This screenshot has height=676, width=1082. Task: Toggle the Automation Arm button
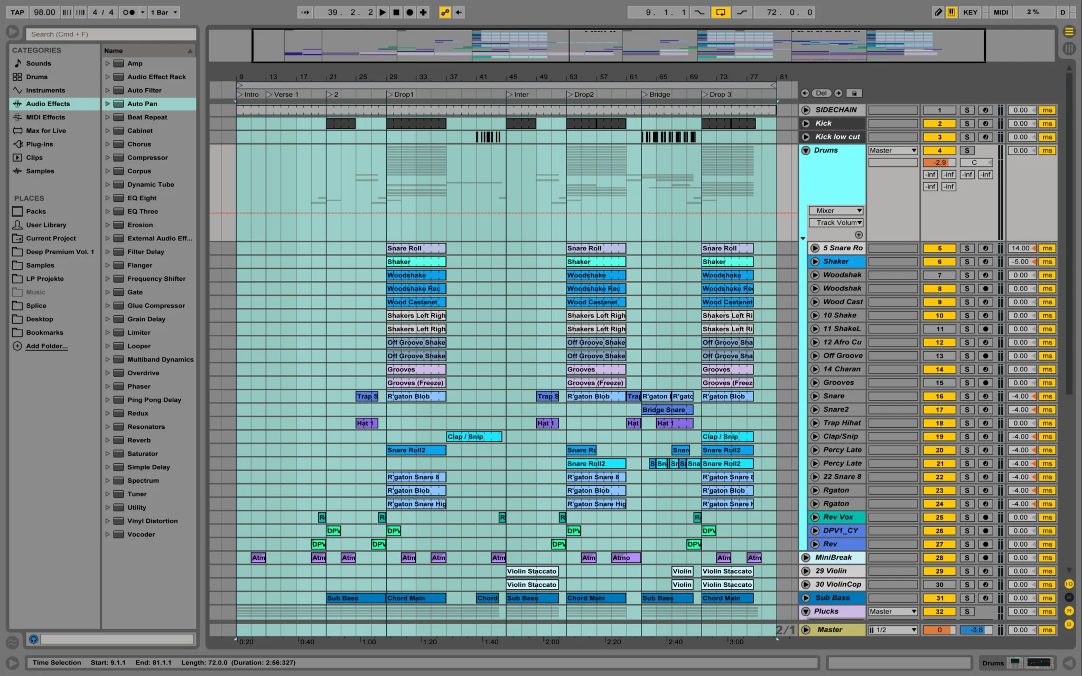(445, 12)
